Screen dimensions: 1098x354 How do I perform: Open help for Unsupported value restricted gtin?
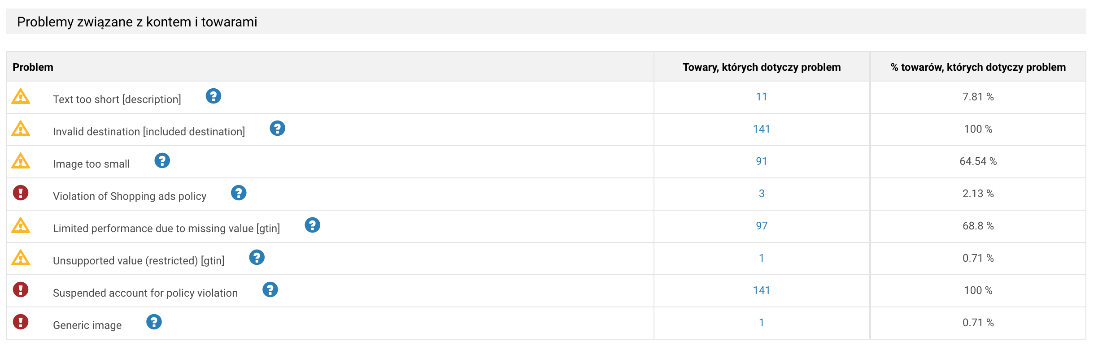257,257
